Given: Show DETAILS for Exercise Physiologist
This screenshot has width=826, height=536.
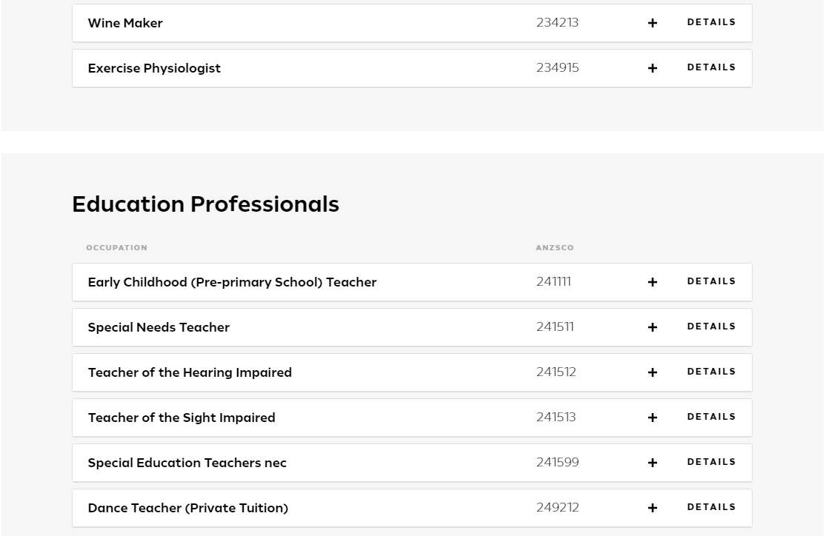Looking at the screenshot, I should [711, 67].
